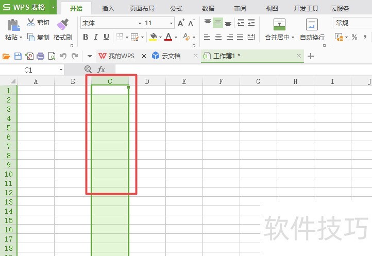This screenshot has width=372, height=256.
Task: Toggle bold formatting
Action: (x=86, y=37)
